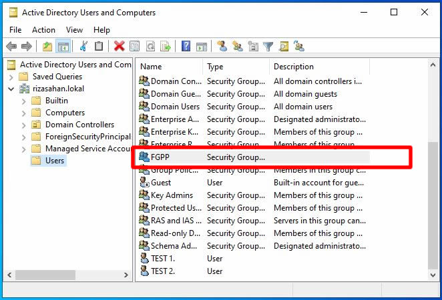
Task: Click the Copy clipboard icon
Action: pos(99,46)
